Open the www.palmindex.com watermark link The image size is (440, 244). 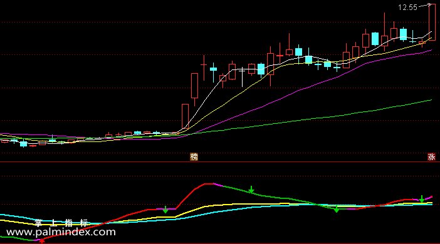click(x=61, y=232)
